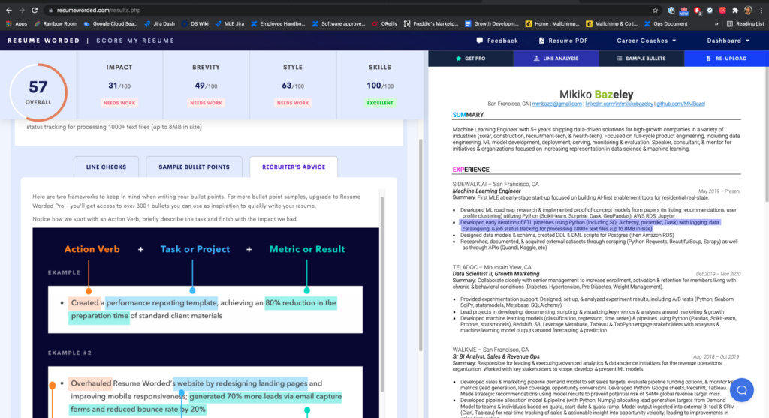Click the Needs Work badge under Impact
Viewport: 769px width, 418px height.
pos(119,103)
